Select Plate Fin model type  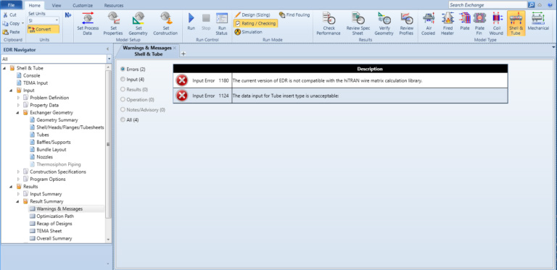[479, 23]
